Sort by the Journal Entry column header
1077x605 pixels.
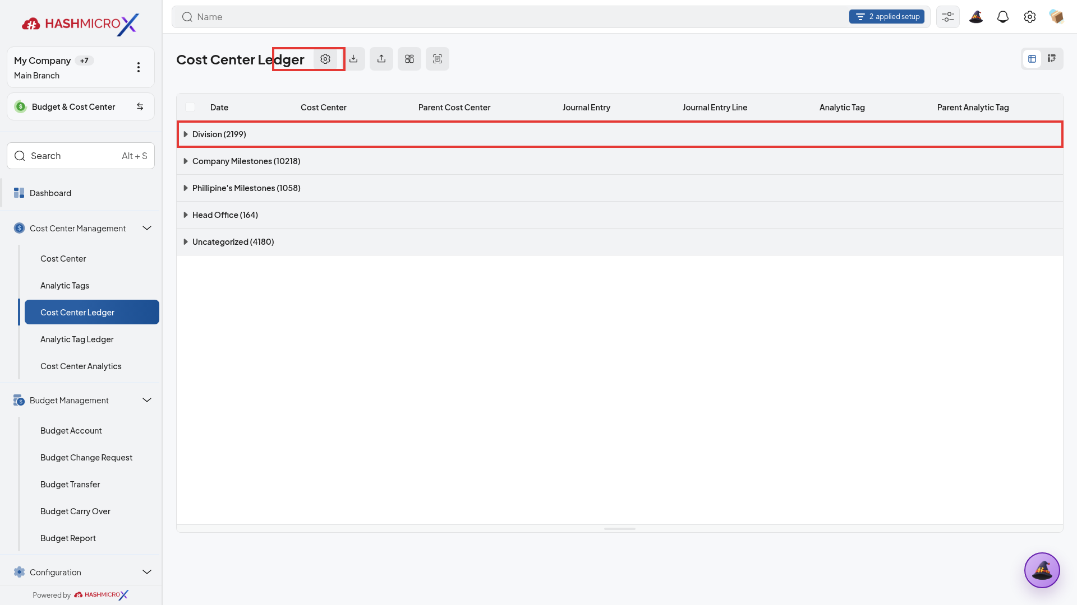(x=586, y=107)
